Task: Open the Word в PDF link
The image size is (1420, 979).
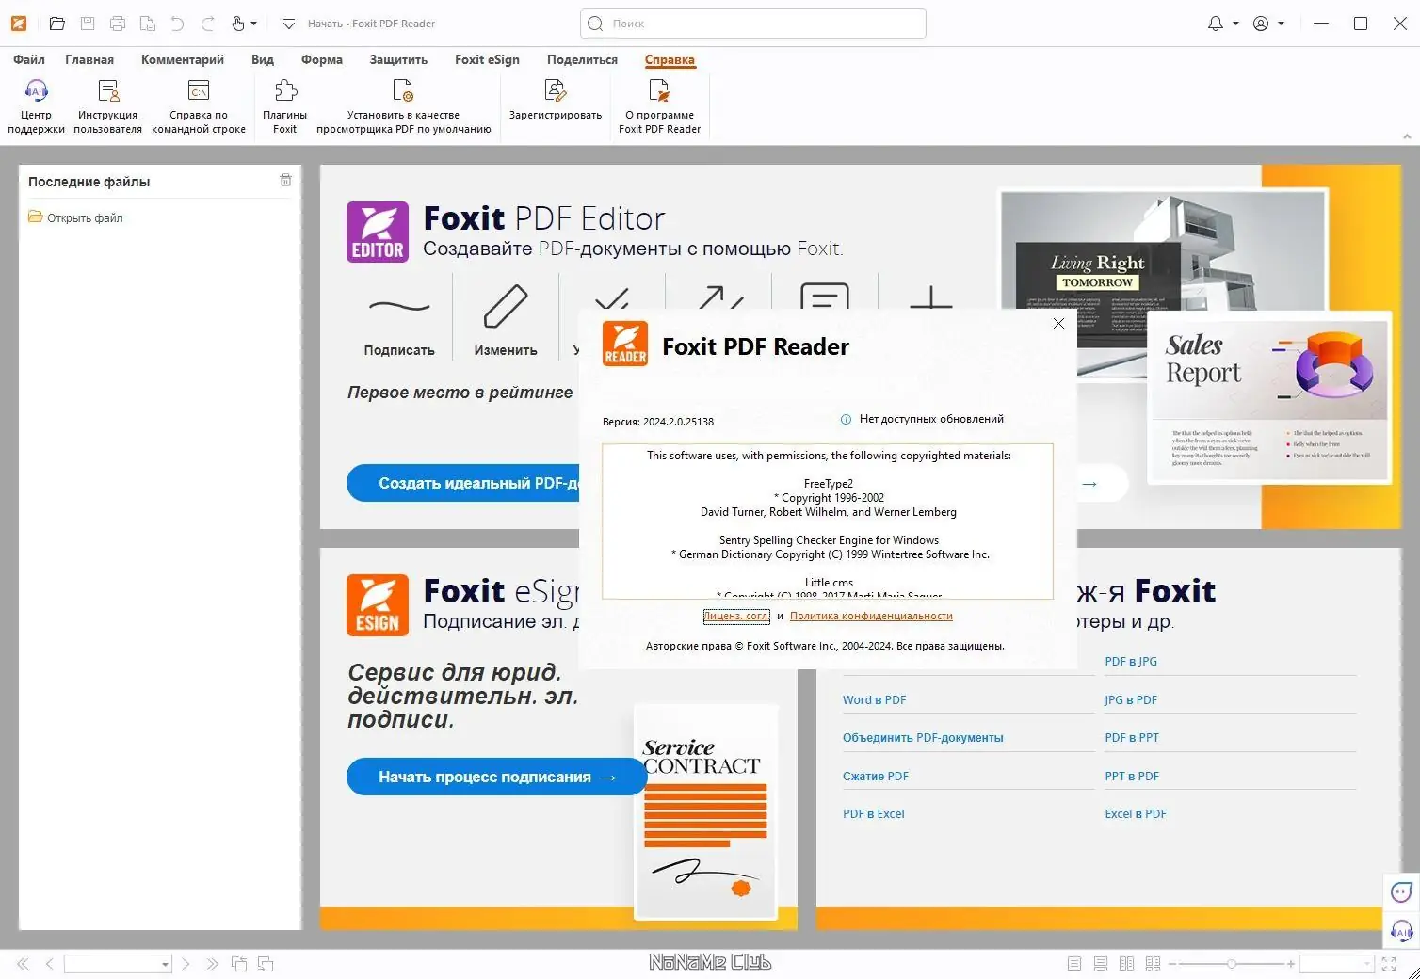Action: point(875,699)
